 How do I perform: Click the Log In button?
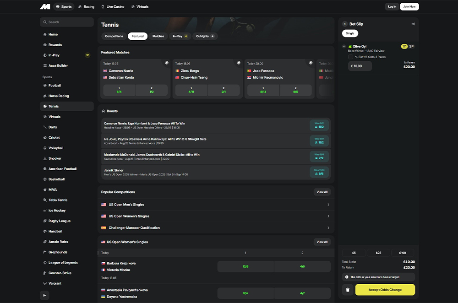click(x=392, y=7)
